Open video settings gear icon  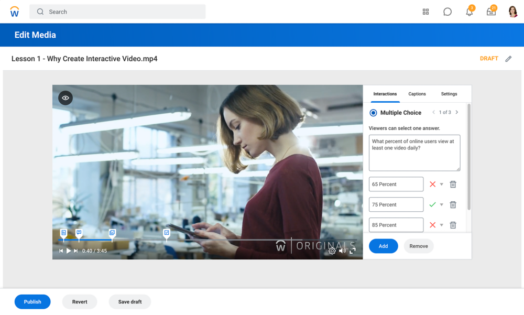coord(332,251)
